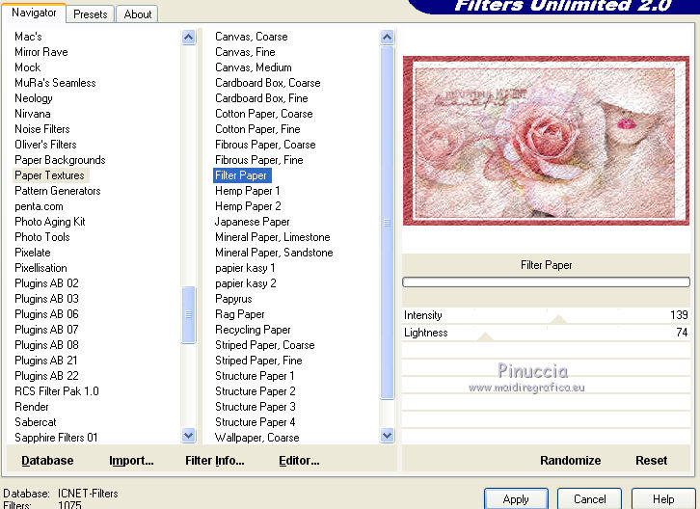Choose the Wallpaper, Coarse filter
Viewport: 700px width, 509px height.
pyautogui.click(x=256, y=438)
